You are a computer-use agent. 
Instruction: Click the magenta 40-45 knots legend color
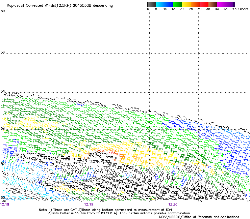(222, 4)
